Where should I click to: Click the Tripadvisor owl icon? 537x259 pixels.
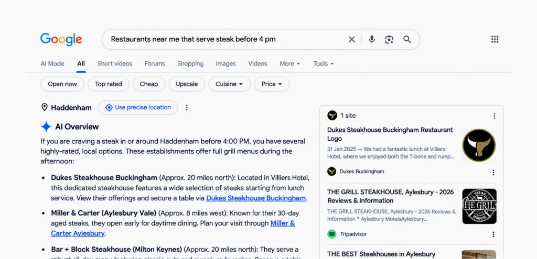click(331, 234)
